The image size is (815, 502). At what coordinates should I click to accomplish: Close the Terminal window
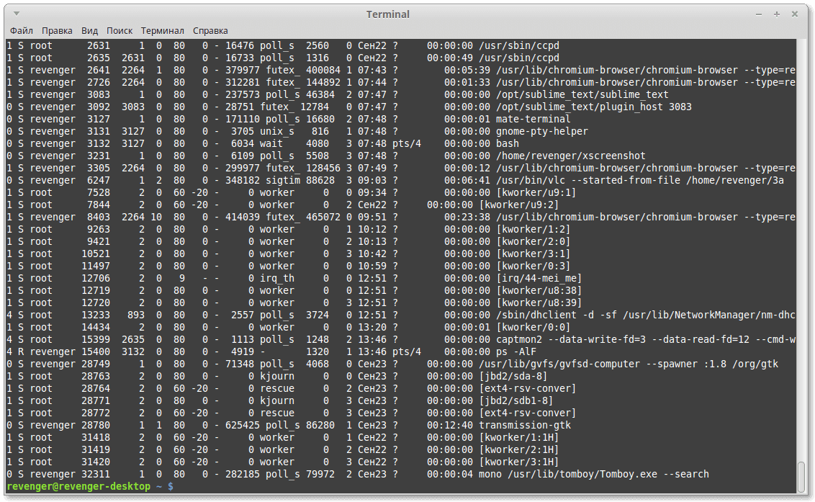(795, 14)
